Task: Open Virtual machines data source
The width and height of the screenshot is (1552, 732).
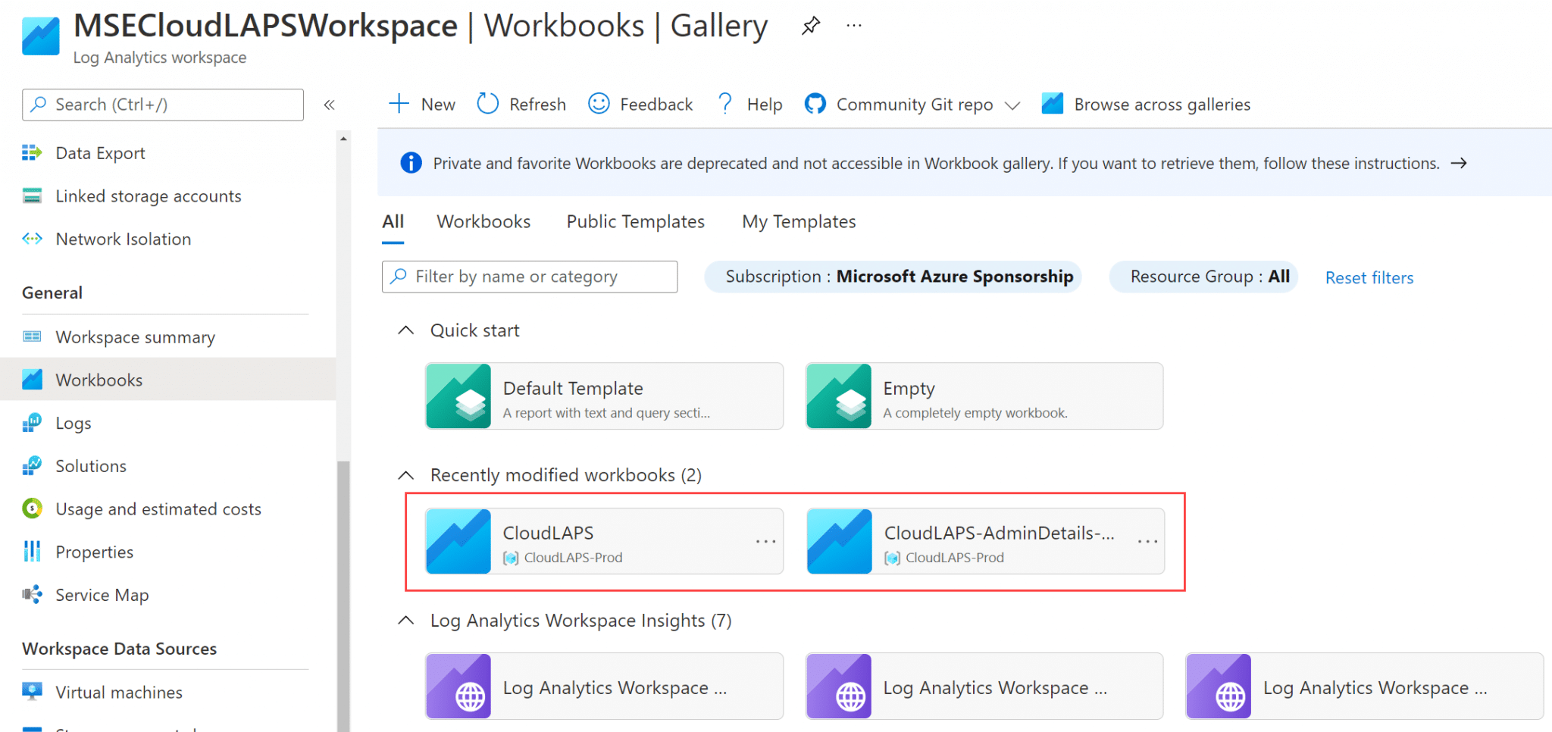Action: (x=118, y=691)
